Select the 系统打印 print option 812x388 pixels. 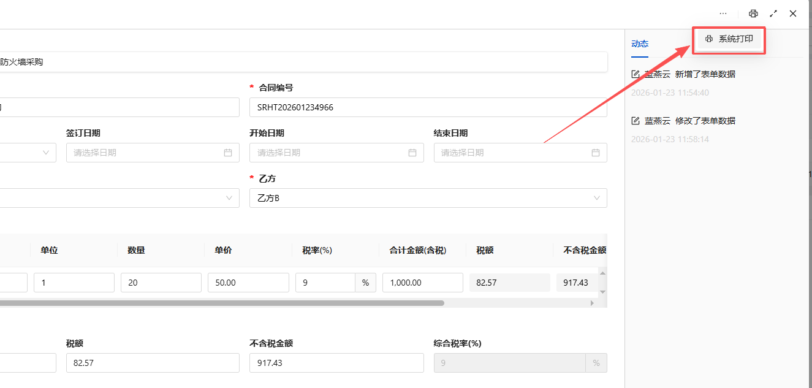[x=729, y=39]
